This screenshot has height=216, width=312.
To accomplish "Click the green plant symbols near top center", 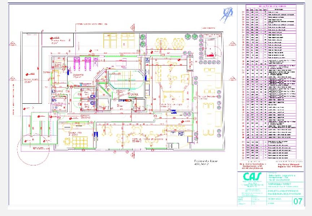I will [143, 40].
